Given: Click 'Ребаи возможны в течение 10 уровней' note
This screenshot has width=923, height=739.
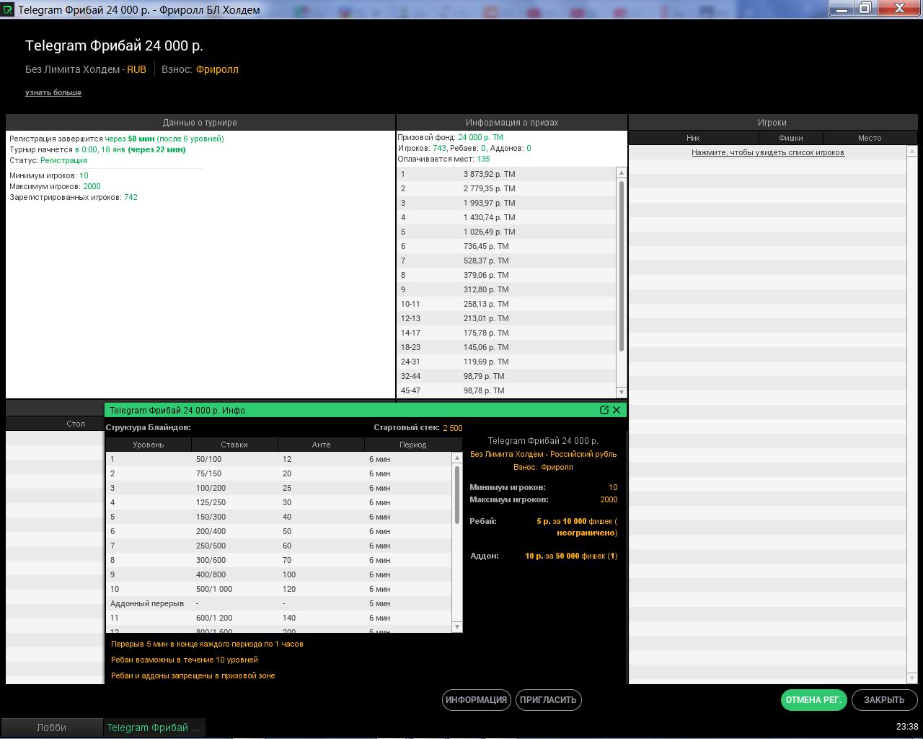Looking at the screenshot, I should [x=185, y=660].
